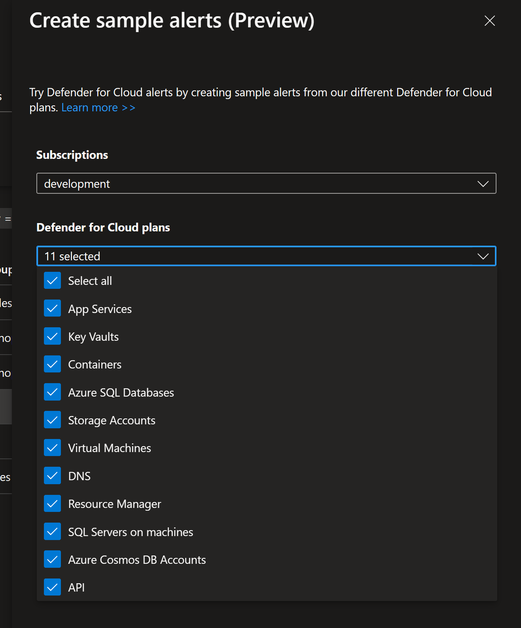Click the 'development' subscription value text

click(x=77, y=184)
